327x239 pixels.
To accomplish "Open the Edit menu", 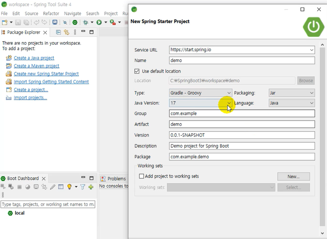I will click(x=16, y=14).
